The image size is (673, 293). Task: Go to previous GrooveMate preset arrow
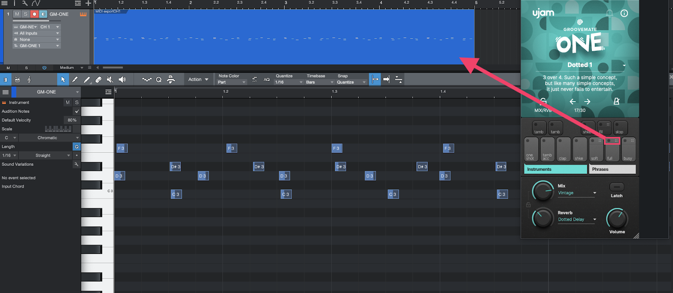click(x=572, y=102)
